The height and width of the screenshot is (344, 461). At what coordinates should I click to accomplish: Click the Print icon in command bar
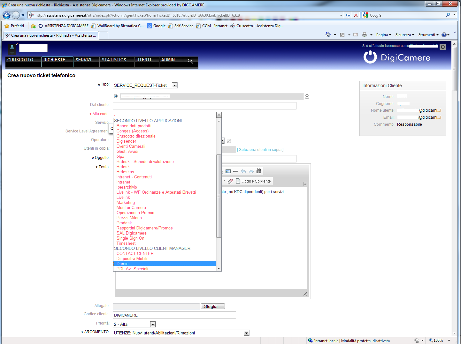[x=365, y=35]
